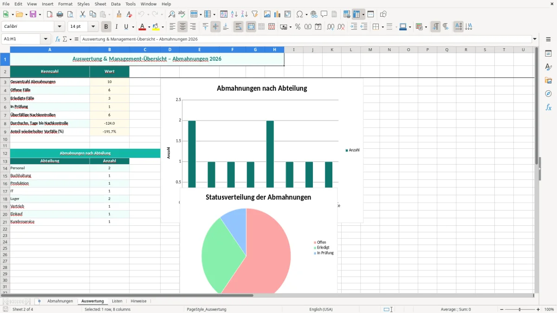This screenshot has width=557, height=313.
Task: Open the sidebar Navigator compass icon
Action: 548,94
